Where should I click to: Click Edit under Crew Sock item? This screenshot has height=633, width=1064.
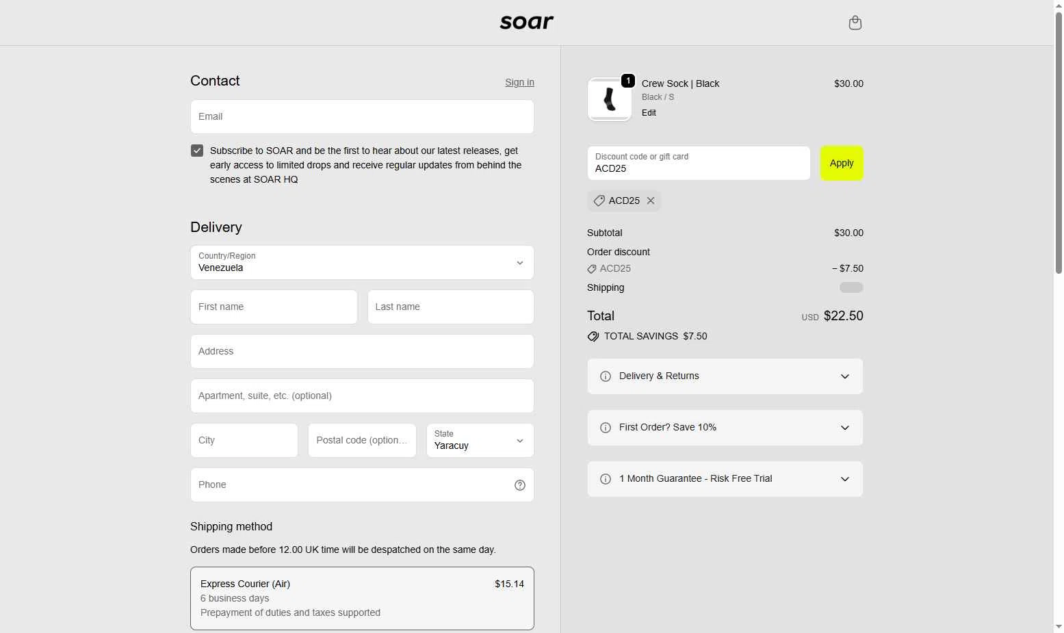coord(649,113)
